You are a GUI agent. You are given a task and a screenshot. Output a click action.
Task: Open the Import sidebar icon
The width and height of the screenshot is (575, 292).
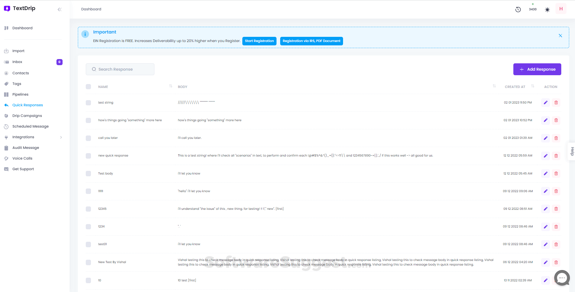coord(6,51)
